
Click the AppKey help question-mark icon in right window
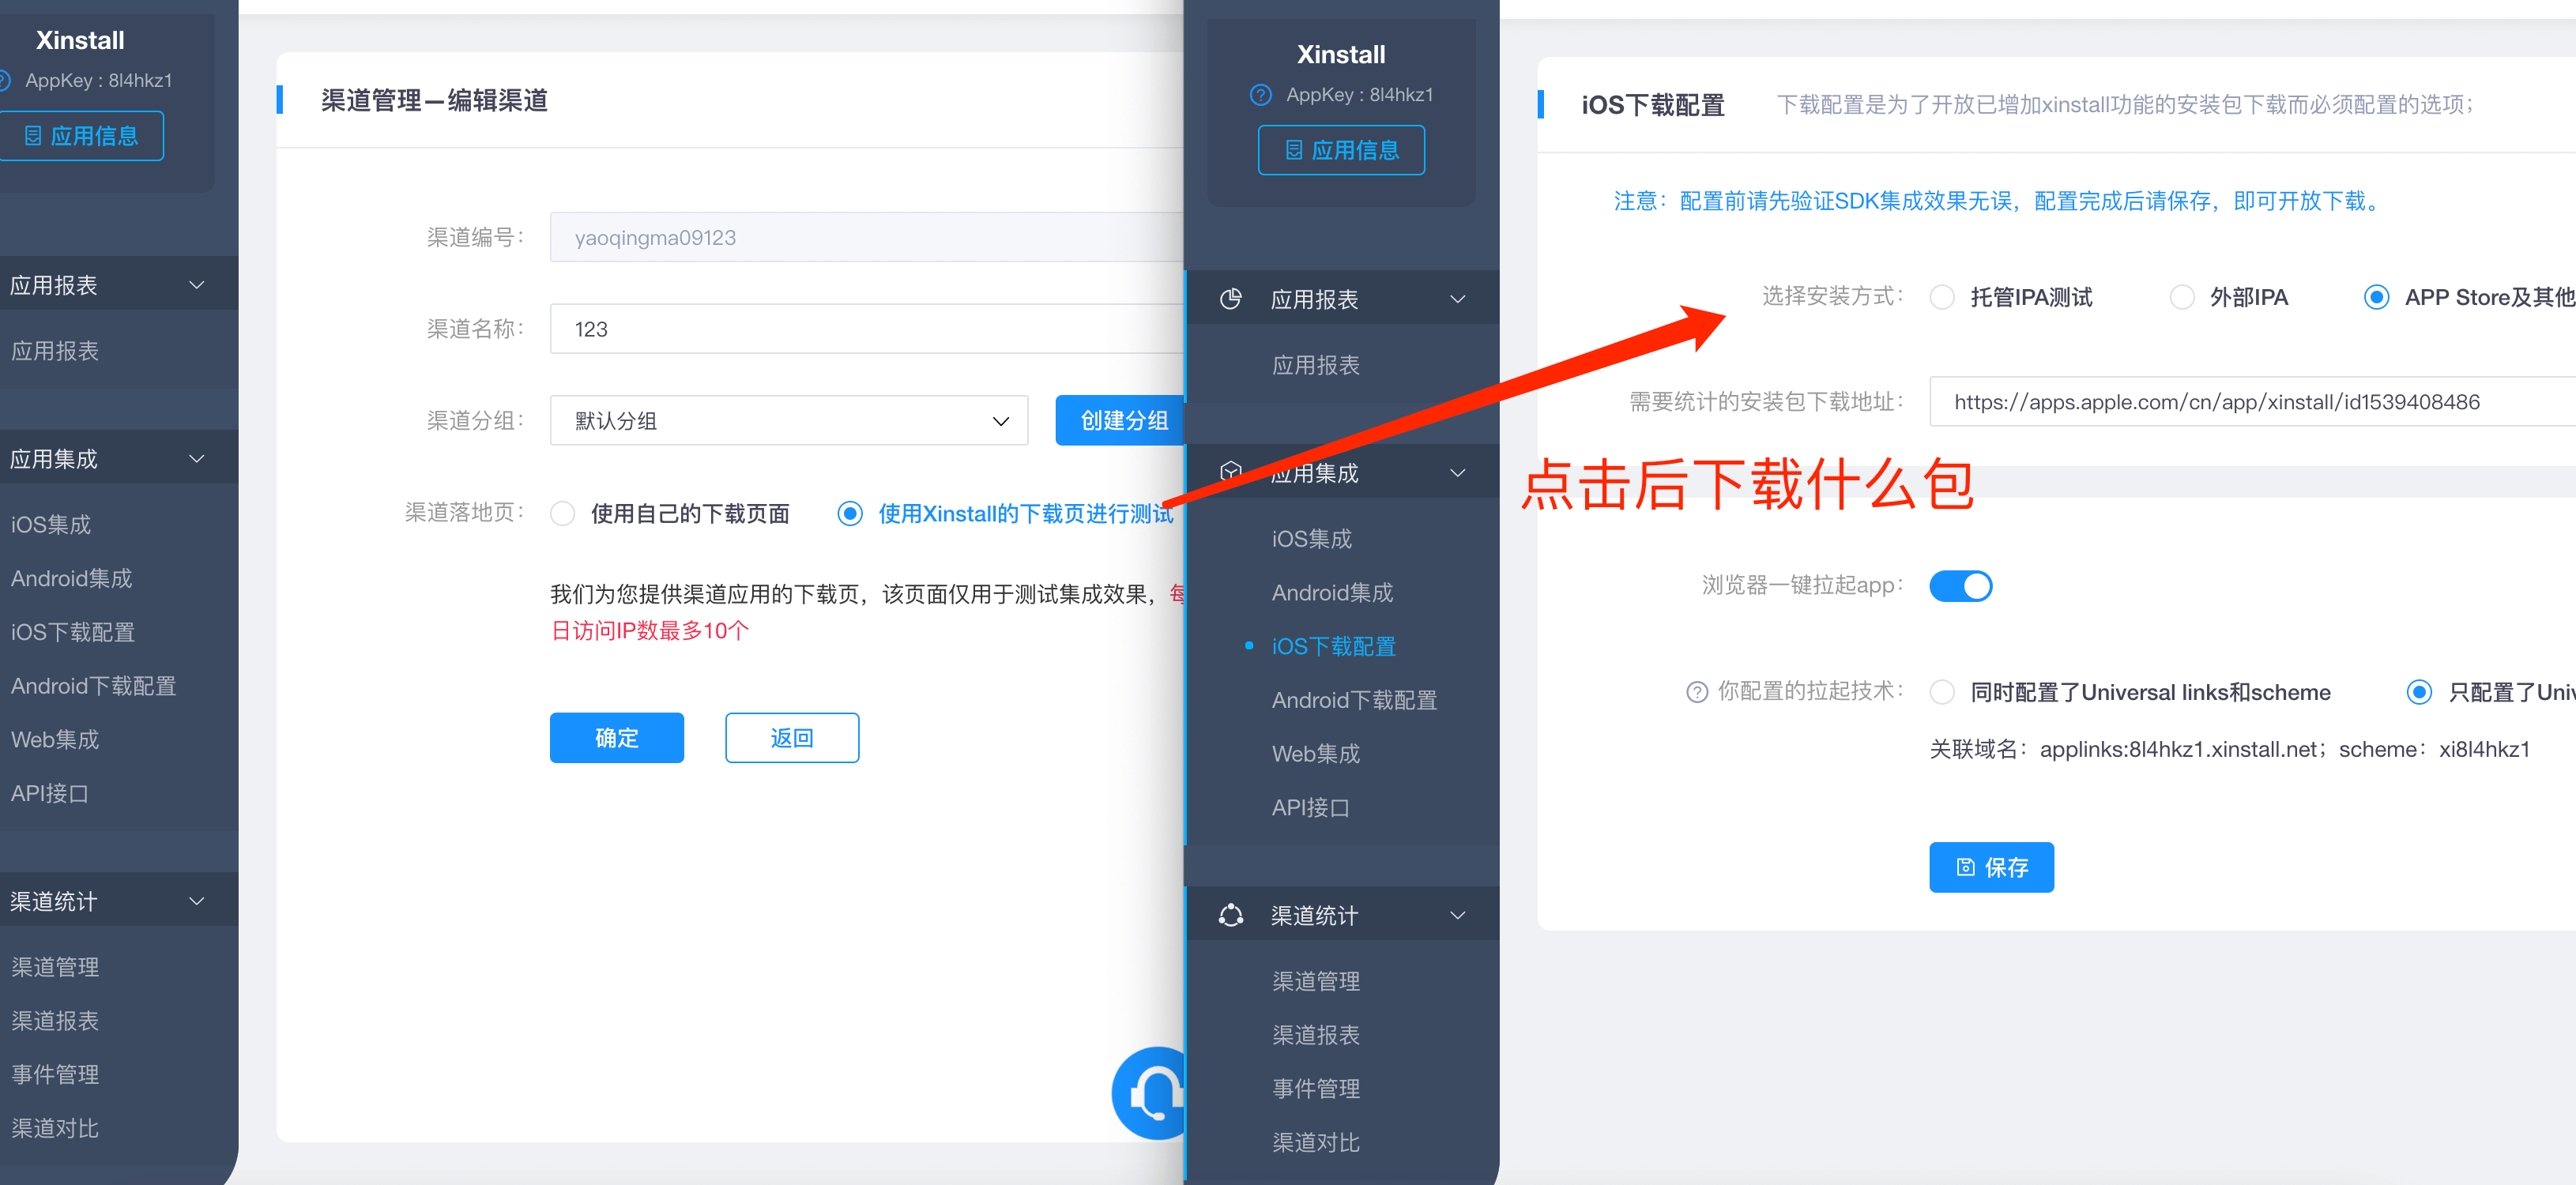[x=1260, y=95]
